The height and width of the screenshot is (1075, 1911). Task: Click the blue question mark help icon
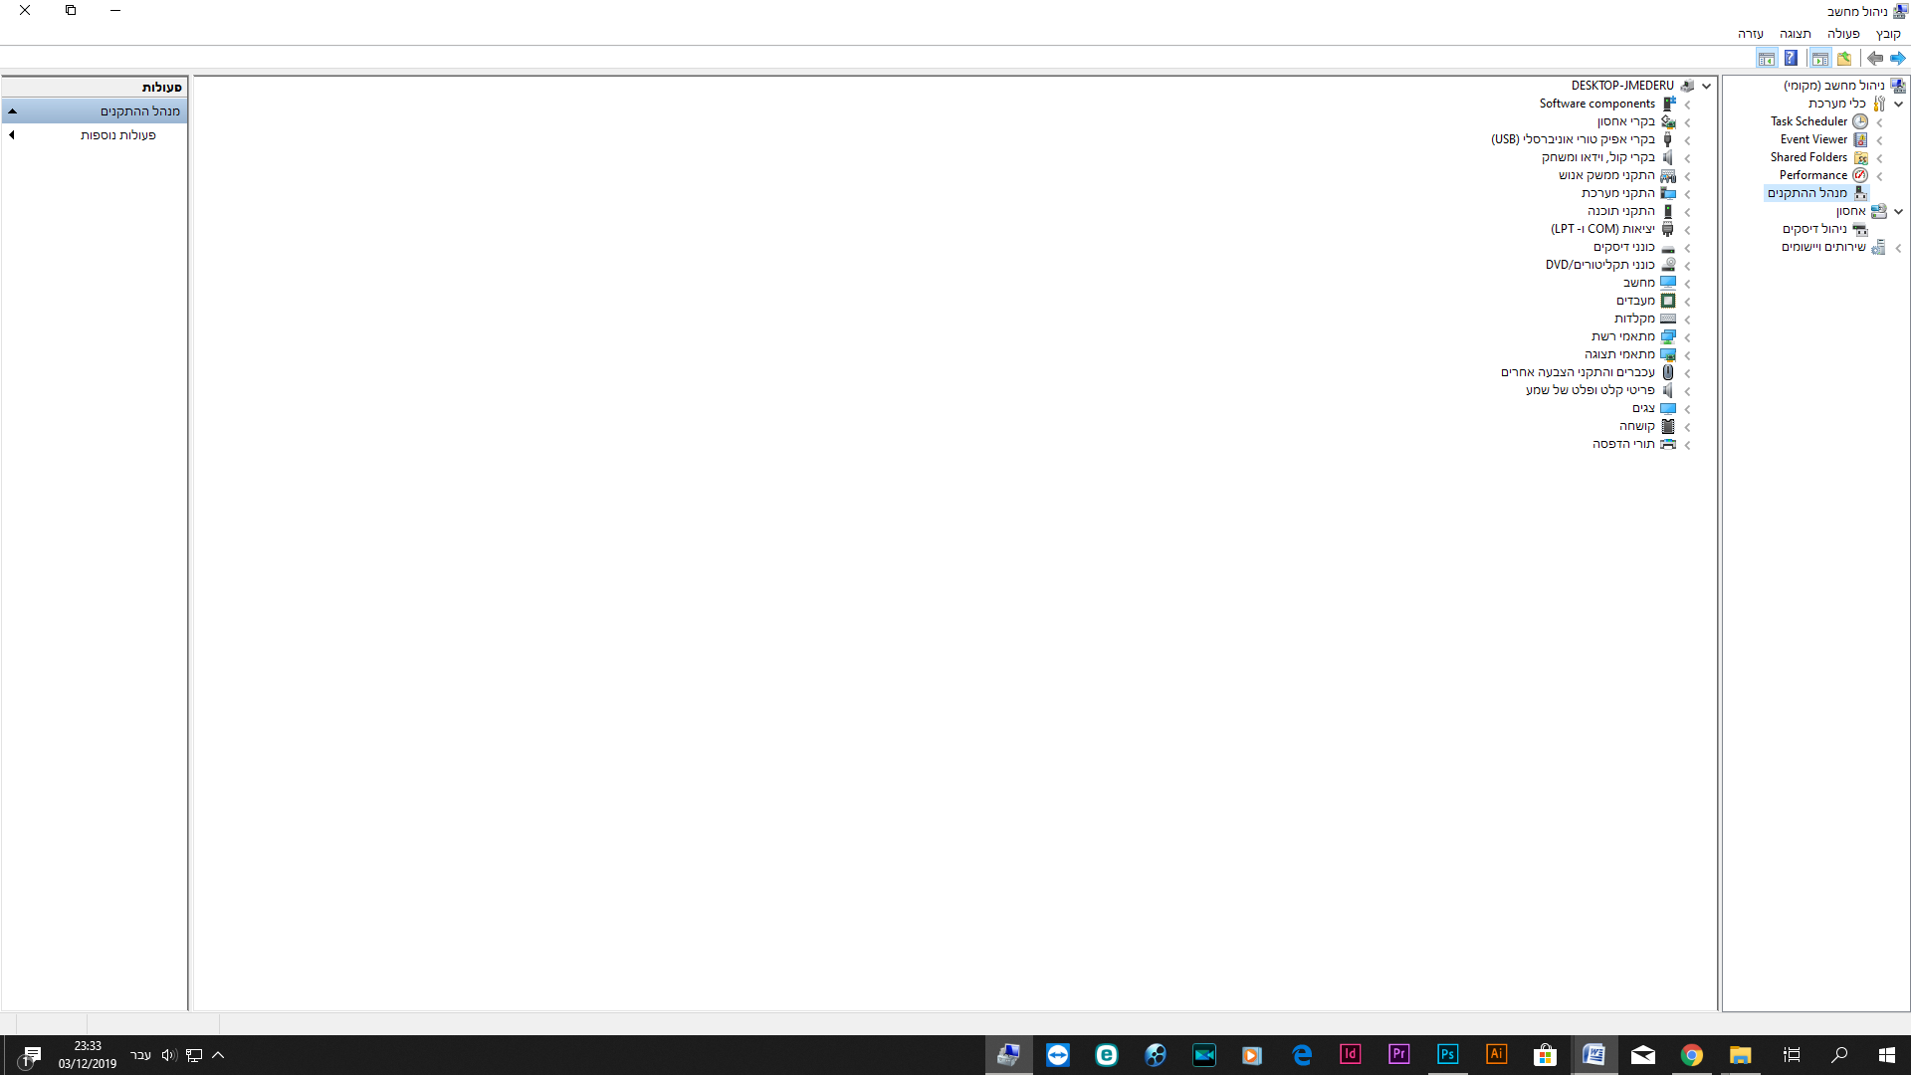tap(1791, 58)
